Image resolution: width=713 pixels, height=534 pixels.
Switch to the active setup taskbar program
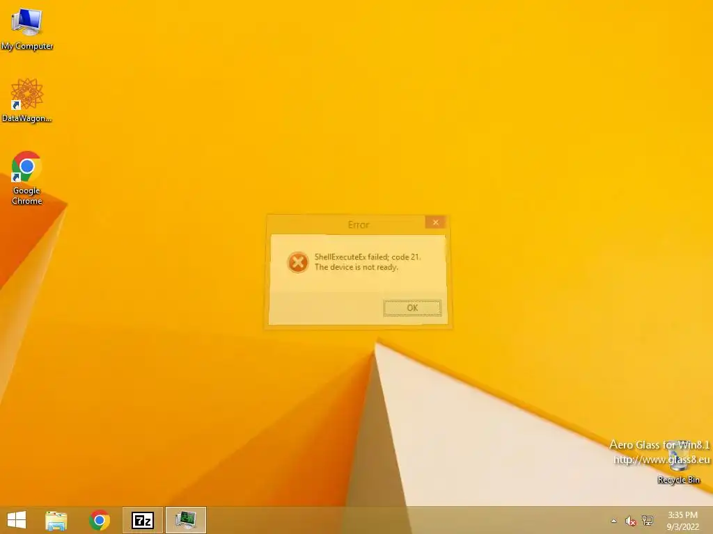pyautogui.click(x=185, y=520)
